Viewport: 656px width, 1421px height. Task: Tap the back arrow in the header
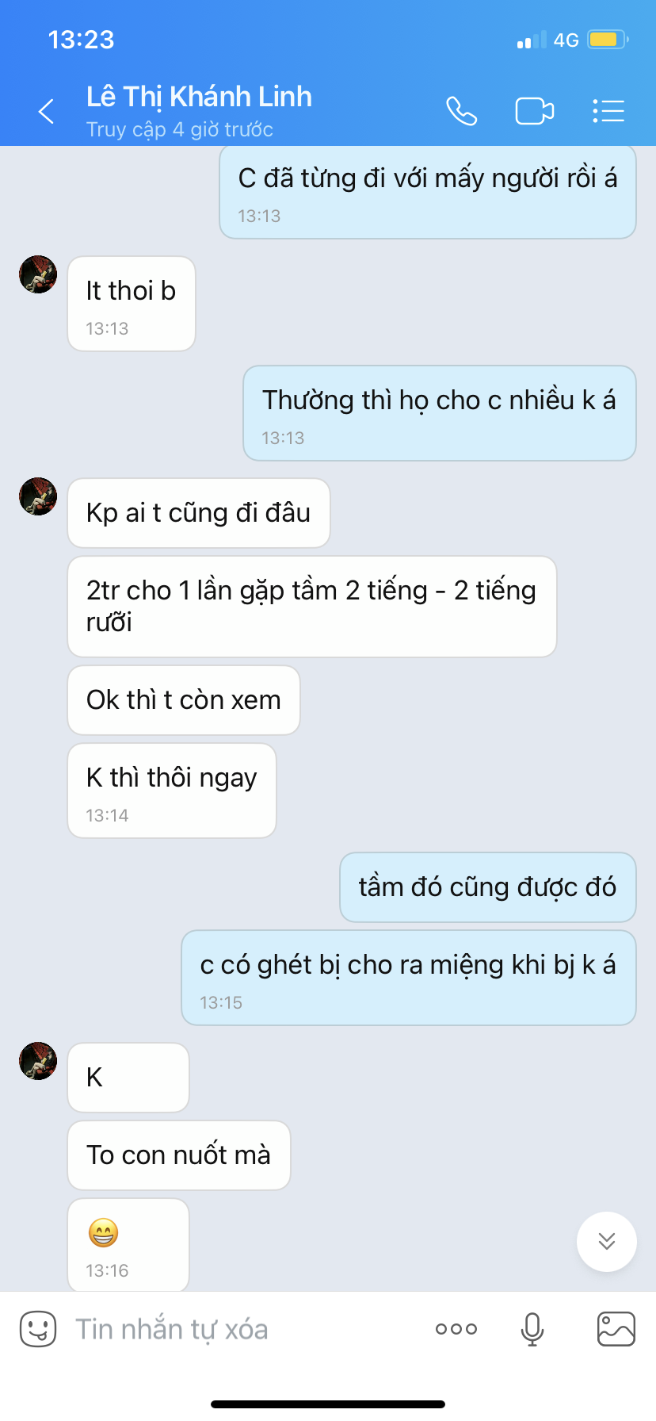tap(47, 111)
